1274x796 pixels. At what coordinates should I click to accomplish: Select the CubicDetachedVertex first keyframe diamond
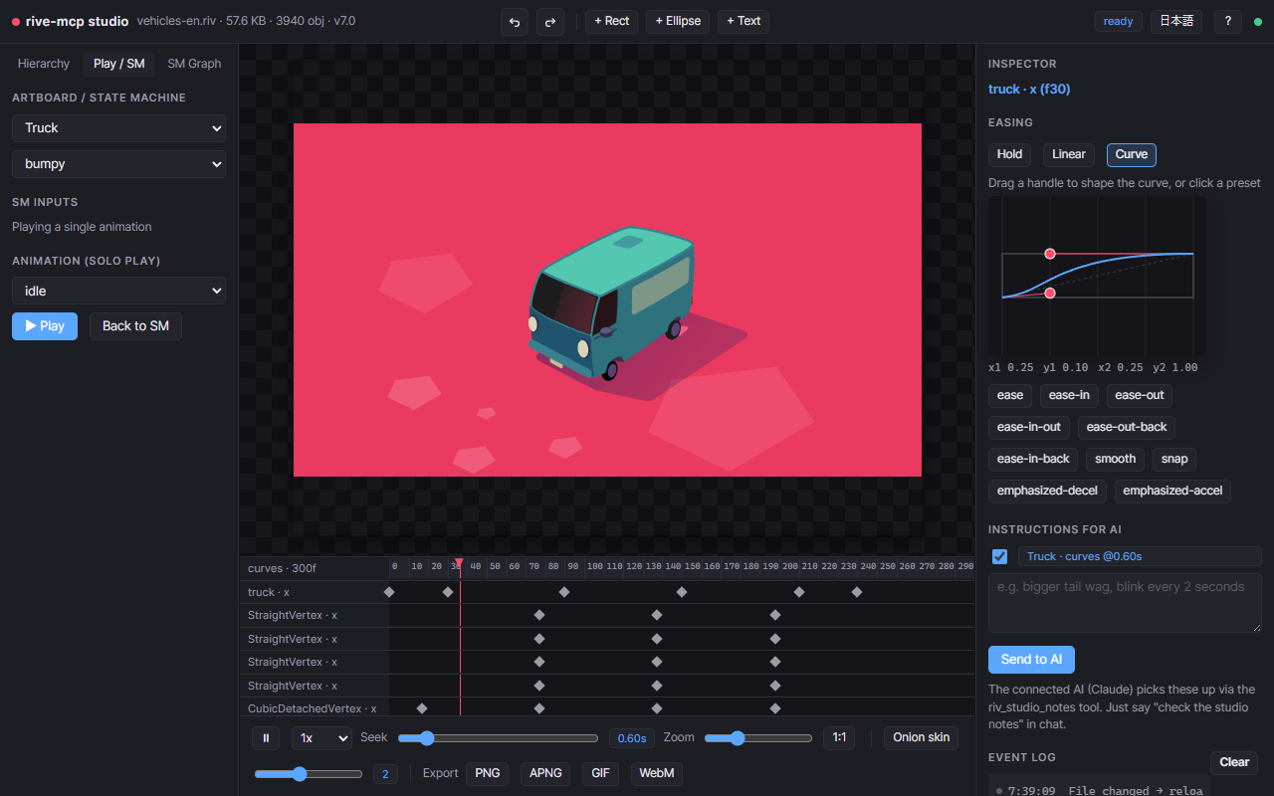pos(421,708)
